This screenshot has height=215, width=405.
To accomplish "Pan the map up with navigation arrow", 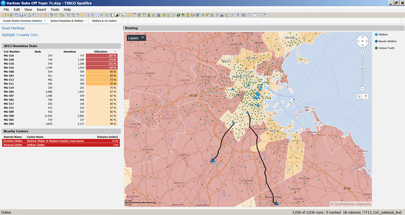I will 362,37.
